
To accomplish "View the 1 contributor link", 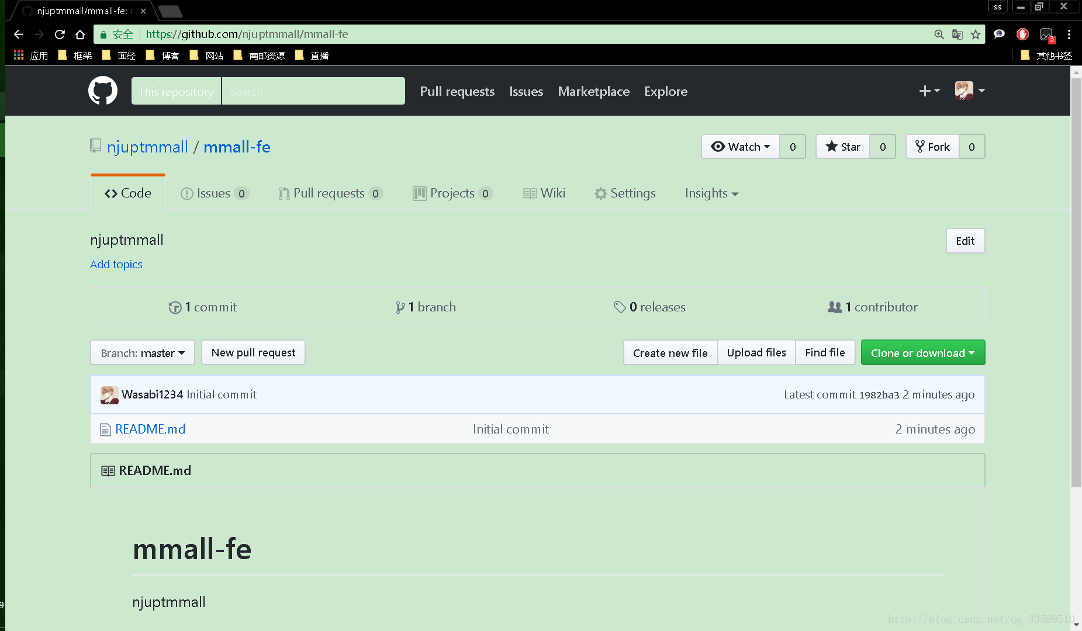I will (873, 307).
